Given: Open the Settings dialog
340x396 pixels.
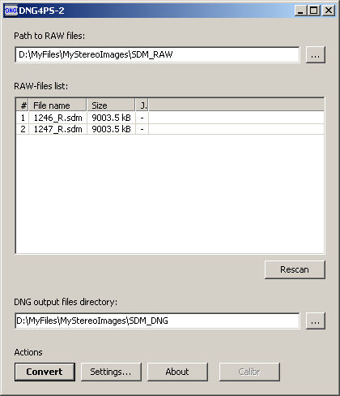Looking at the screenshot, I should pyautogui.click(x=111, y=372).
